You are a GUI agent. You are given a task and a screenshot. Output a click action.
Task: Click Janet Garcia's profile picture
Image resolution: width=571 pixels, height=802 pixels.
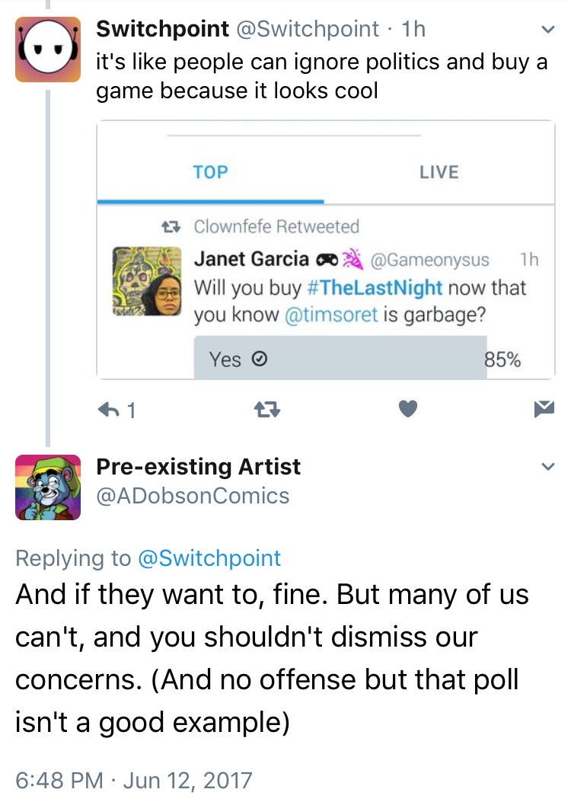[x=147, y=281]
